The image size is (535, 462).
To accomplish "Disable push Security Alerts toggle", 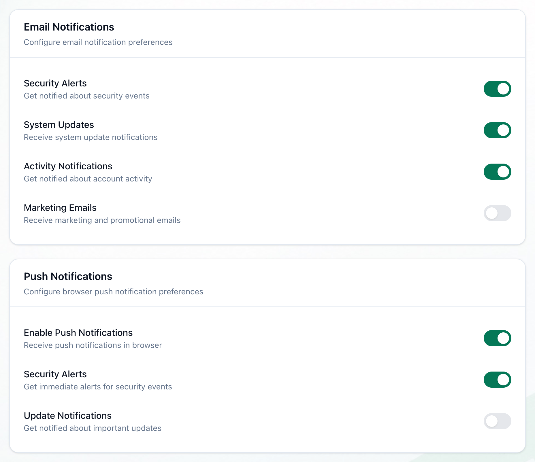I will click(497, 380).
